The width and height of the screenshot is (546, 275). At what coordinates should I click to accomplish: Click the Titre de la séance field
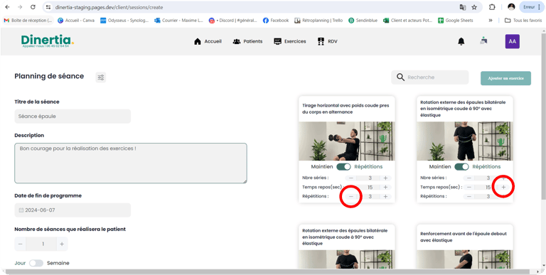tap(73, 117)
